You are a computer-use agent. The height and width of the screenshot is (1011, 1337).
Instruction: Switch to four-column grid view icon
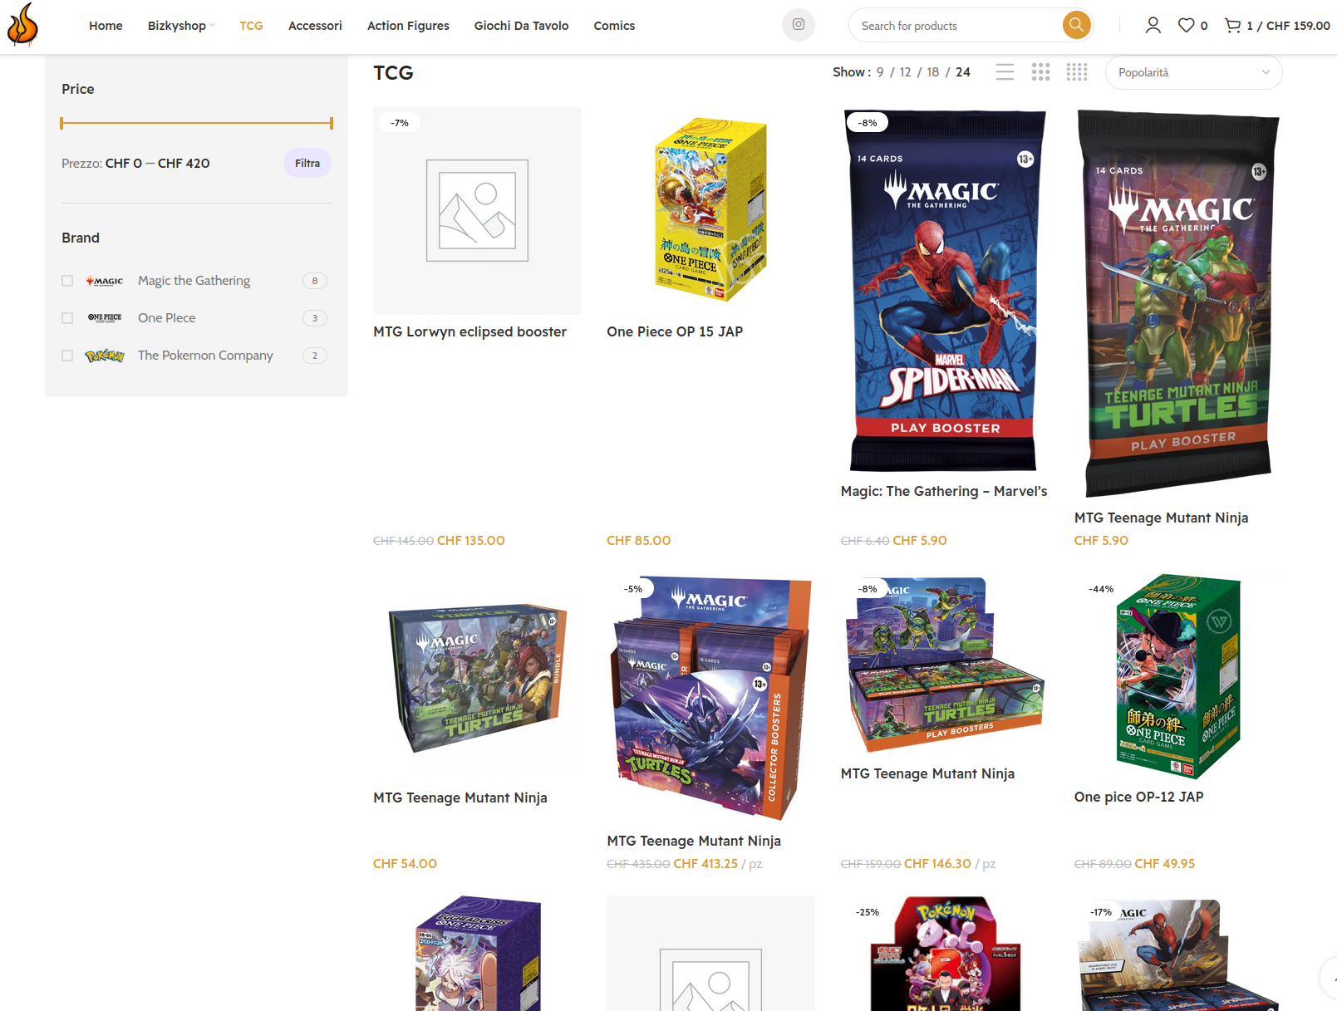point(1077,72)
